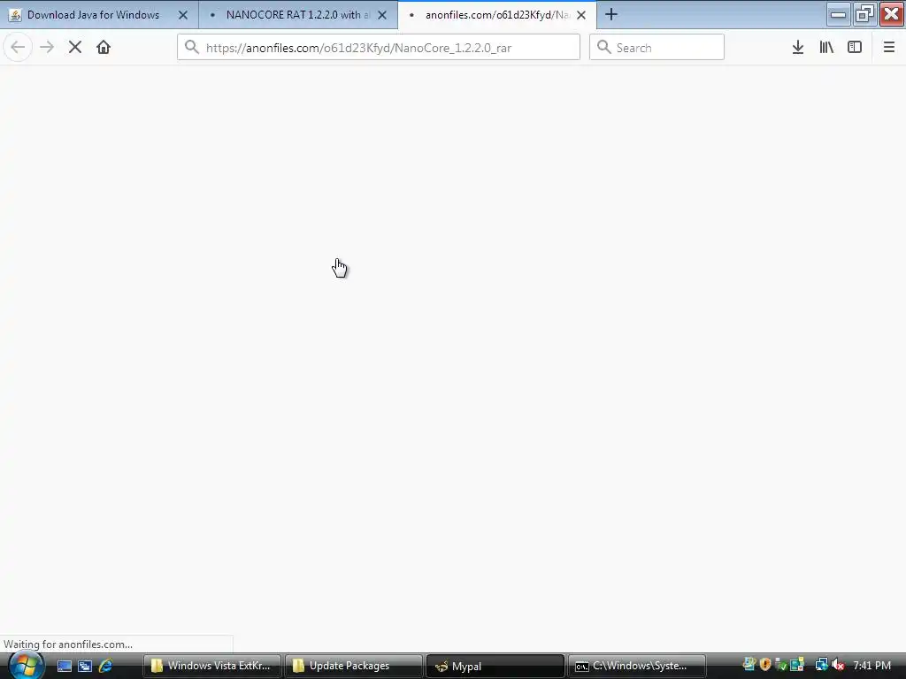Viewport: 906px width, 679px height.
Task: Open C:\Windows\Syste... command prompt taskbar button
Action: (x=637, y=666)
